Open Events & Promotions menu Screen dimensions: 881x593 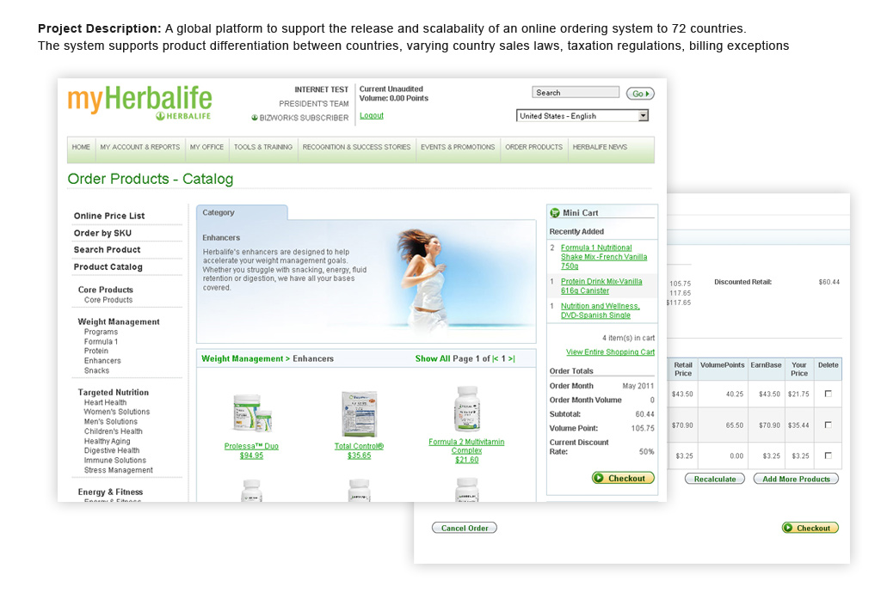458,147
